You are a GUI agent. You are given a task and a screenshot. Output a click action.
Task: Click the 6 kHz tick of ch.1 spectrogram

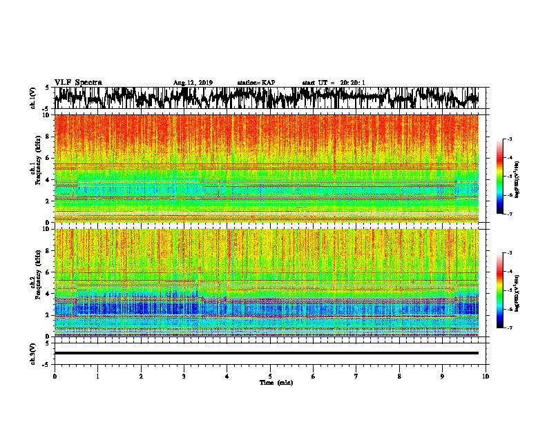click(x=48, y=158)
